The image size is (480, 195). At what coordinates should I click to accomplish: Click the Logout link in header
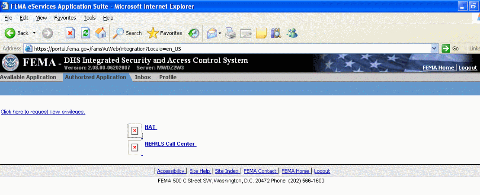(x=468, y=67)
